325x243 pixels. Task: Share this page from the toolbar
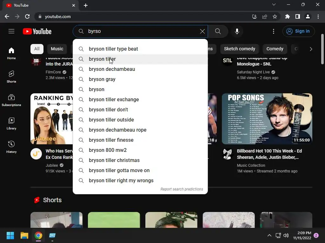click(264, 16)
